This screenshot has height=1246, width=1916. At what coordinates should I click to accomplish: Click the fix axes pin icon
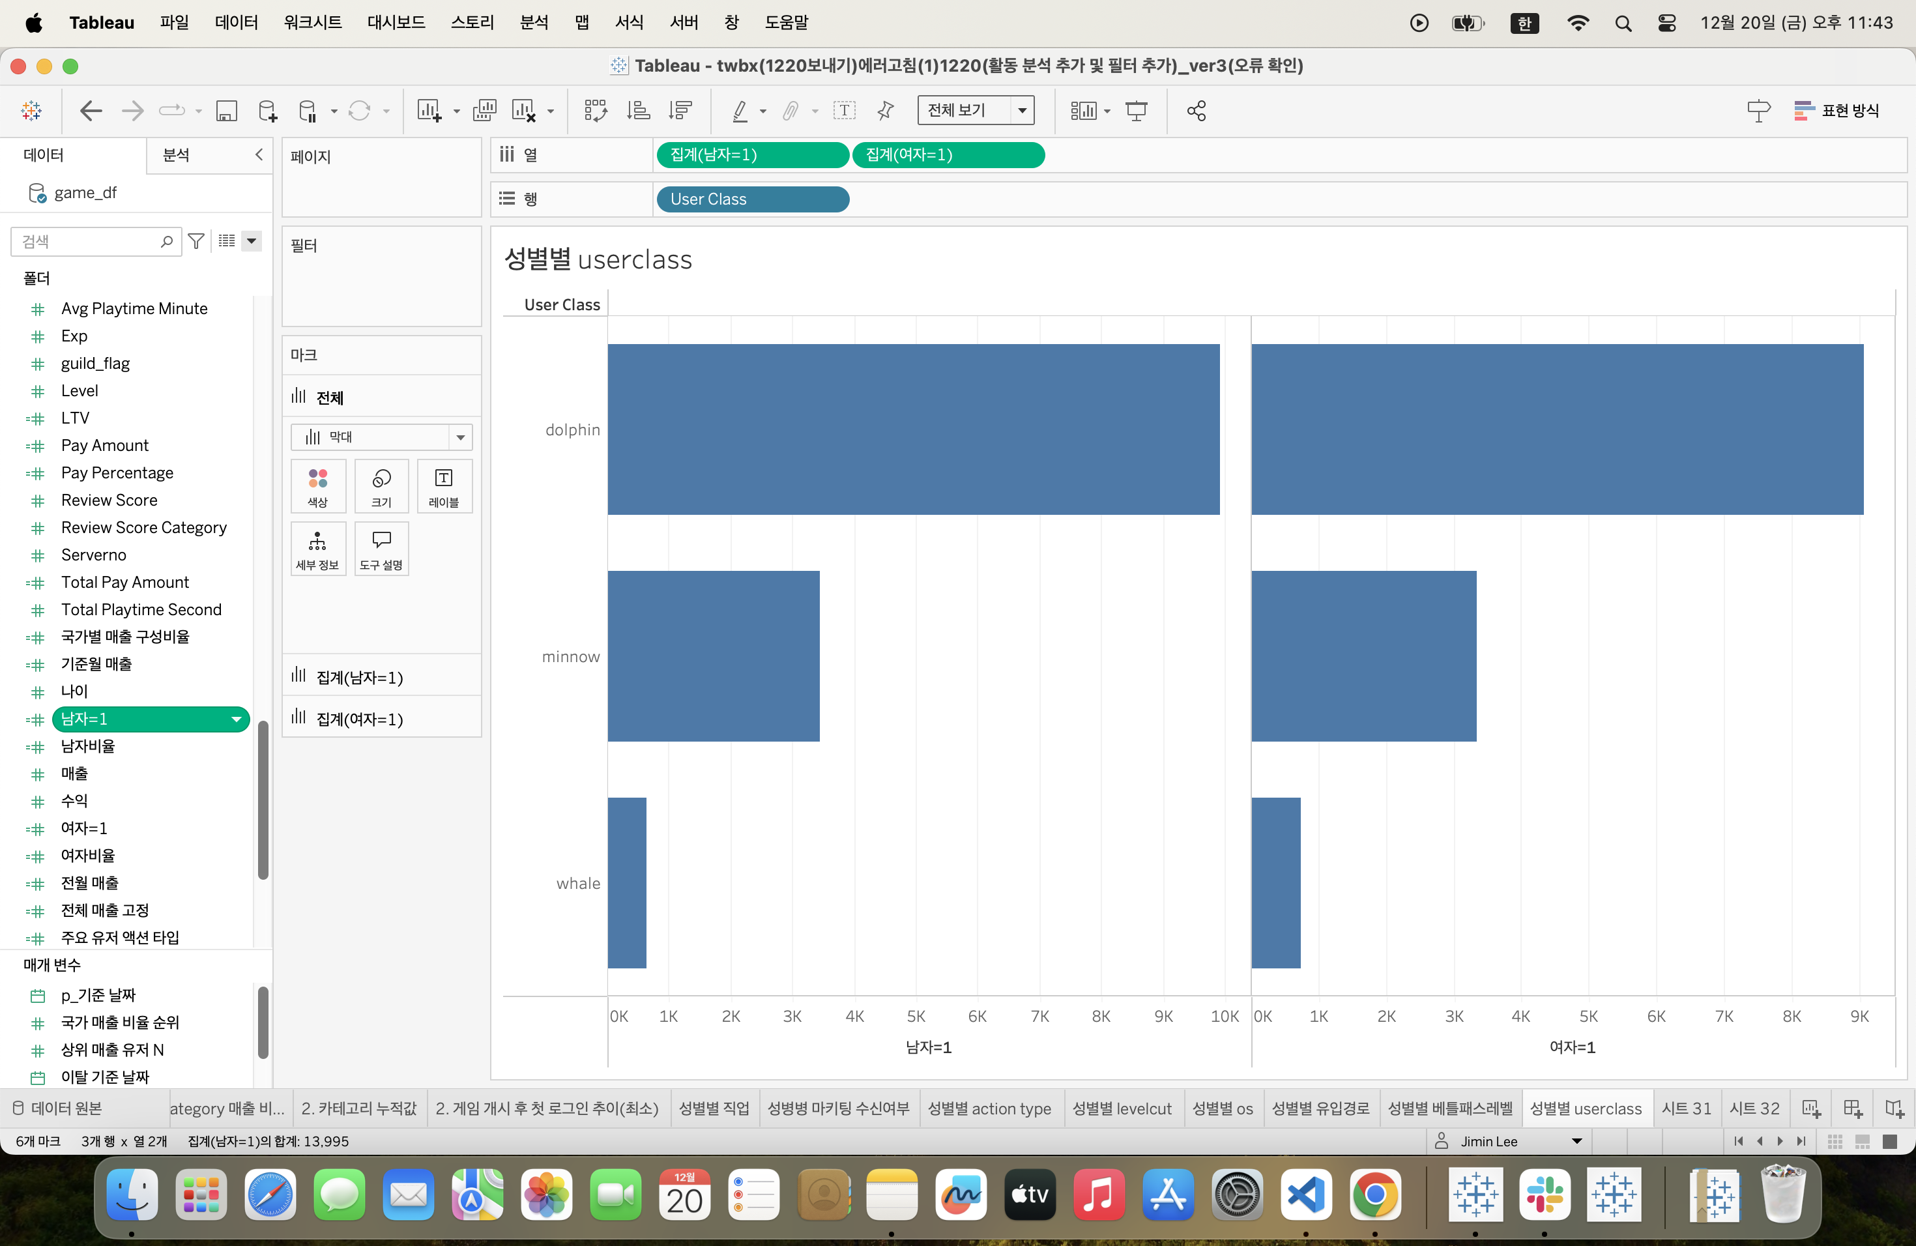[886, 110]
